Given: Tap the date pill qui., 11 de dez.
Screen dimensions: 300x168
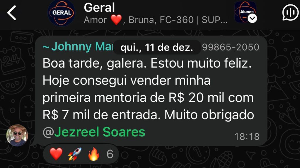Looking at the screenshot, I should click(x=157, y=47).
